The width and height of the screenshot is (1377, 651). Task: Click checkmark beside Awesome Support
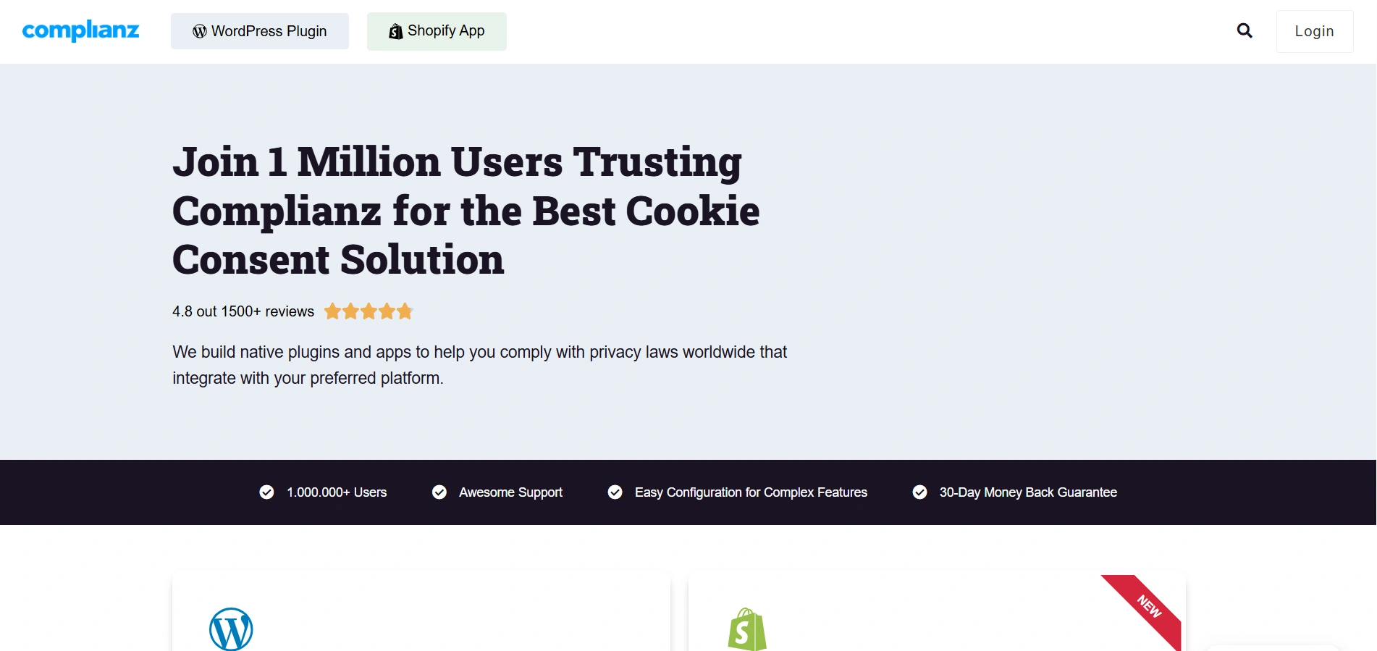click(x=439, y=492)
